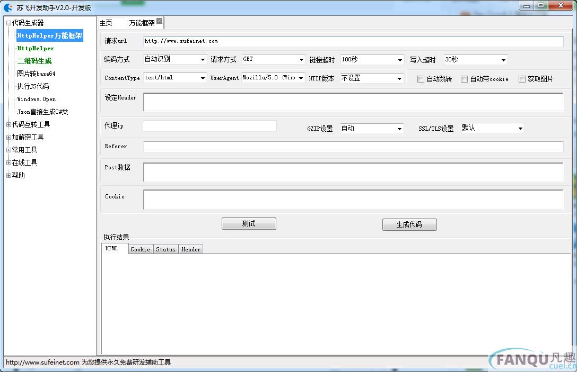Select 图片转base64 in the tree
The width and height of the screenshot is (577, 372).
pos(36,74)
